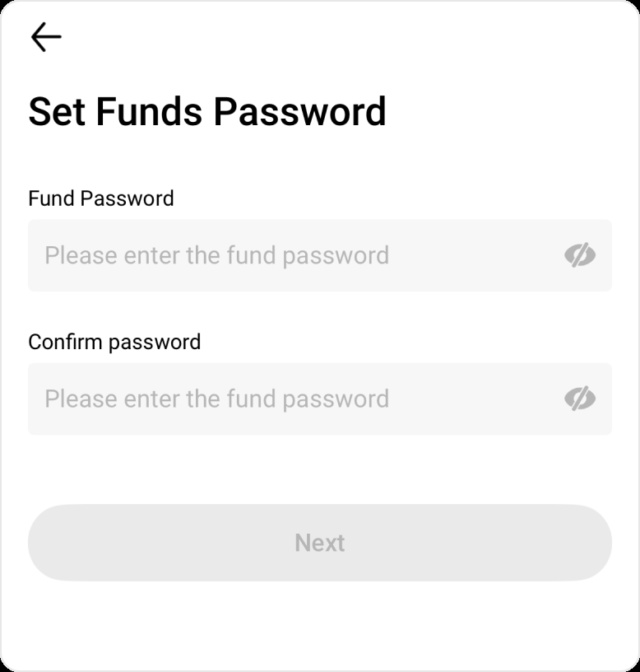Click the left-pointing arrow above the title

coord(46,37)
